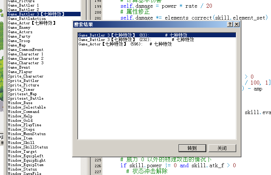The width and height of the screenshot is (271, 175).
Task: Select Game_Event script
Action: tap(19, 67)
